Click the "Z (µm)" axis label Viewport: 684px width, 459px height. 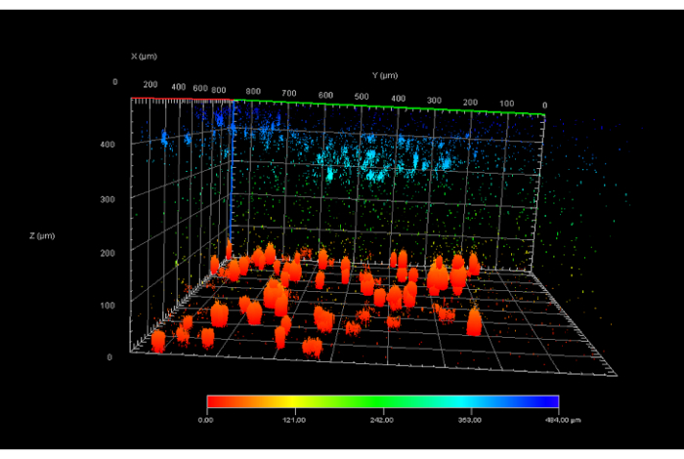coord(42,235)
